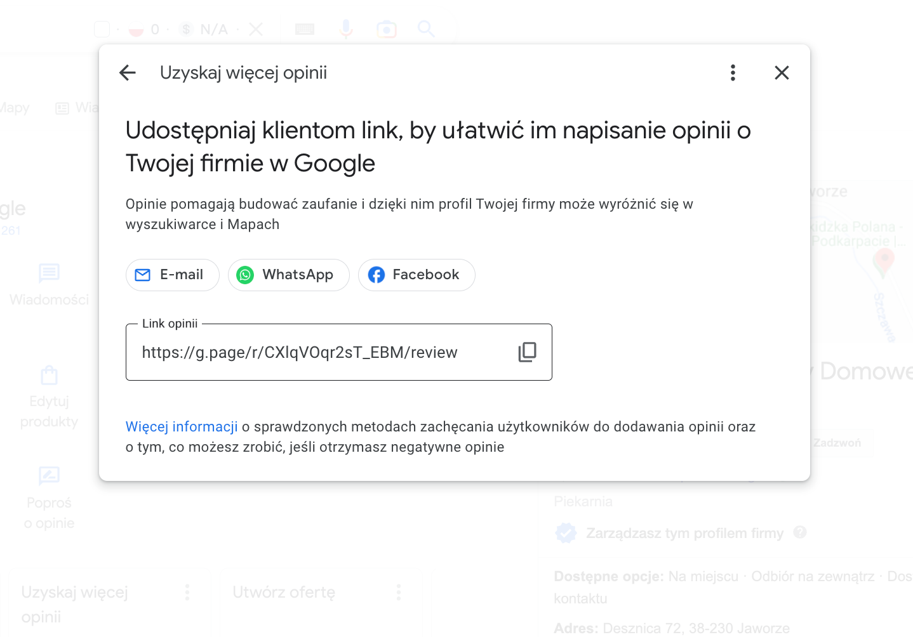The image size is (913, 637).
Task: Click the Zadzwoń button
Action: 837,443
